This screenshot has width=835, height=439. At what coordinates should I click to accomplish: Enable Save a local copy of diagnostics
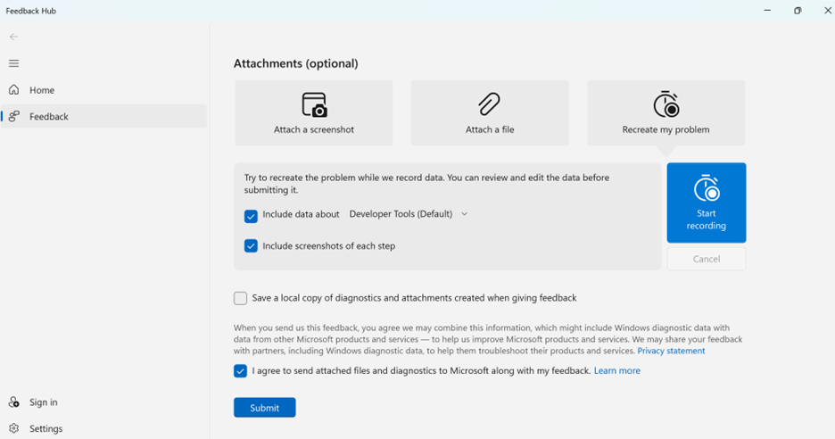[240, 298]
